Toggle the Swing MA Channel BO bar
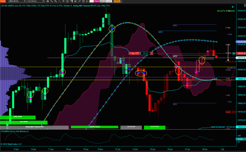The height and width of the screenshot is (152, 246). [34, 127]
